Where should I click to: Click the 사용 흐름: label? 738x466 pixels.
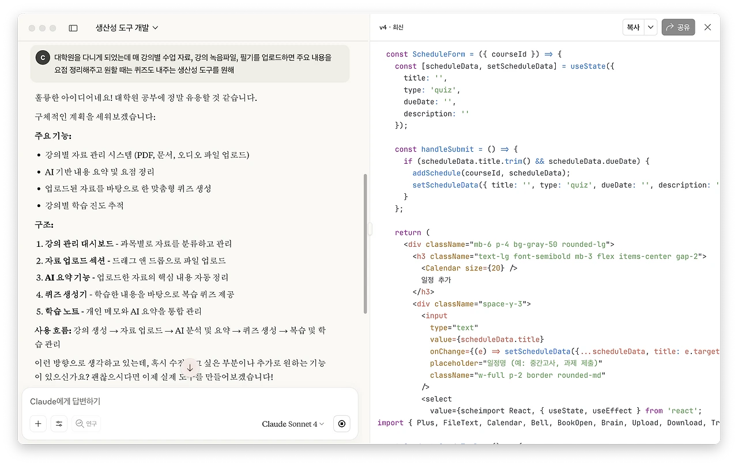click(53, 330)
